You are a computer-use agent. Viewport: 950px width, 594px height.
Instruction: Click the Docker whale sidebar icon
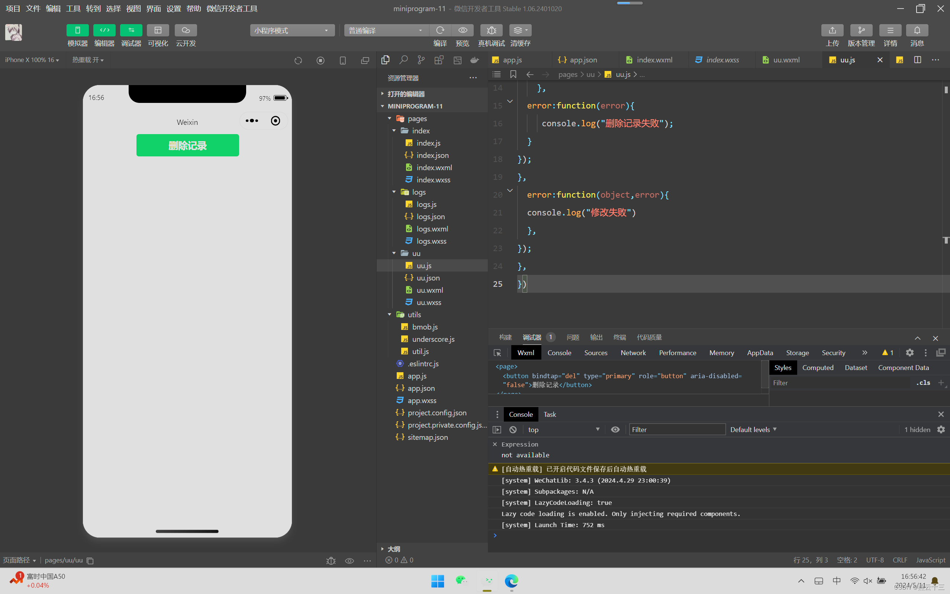tap(474, 60)
